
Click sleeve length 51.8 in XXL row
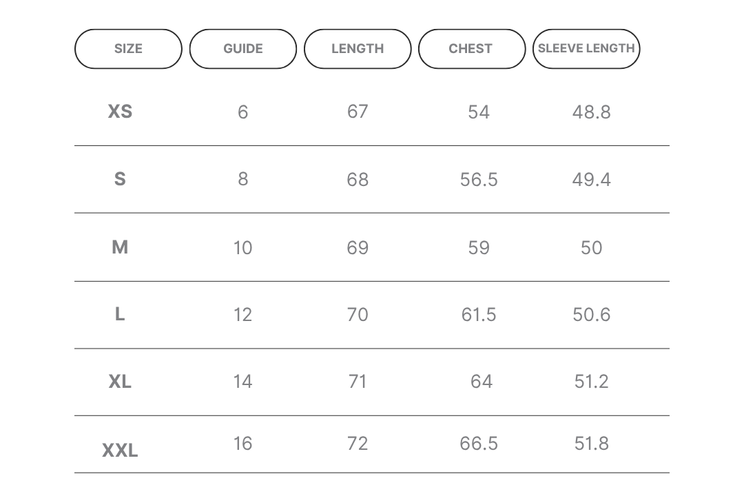(x=592, y=444)
